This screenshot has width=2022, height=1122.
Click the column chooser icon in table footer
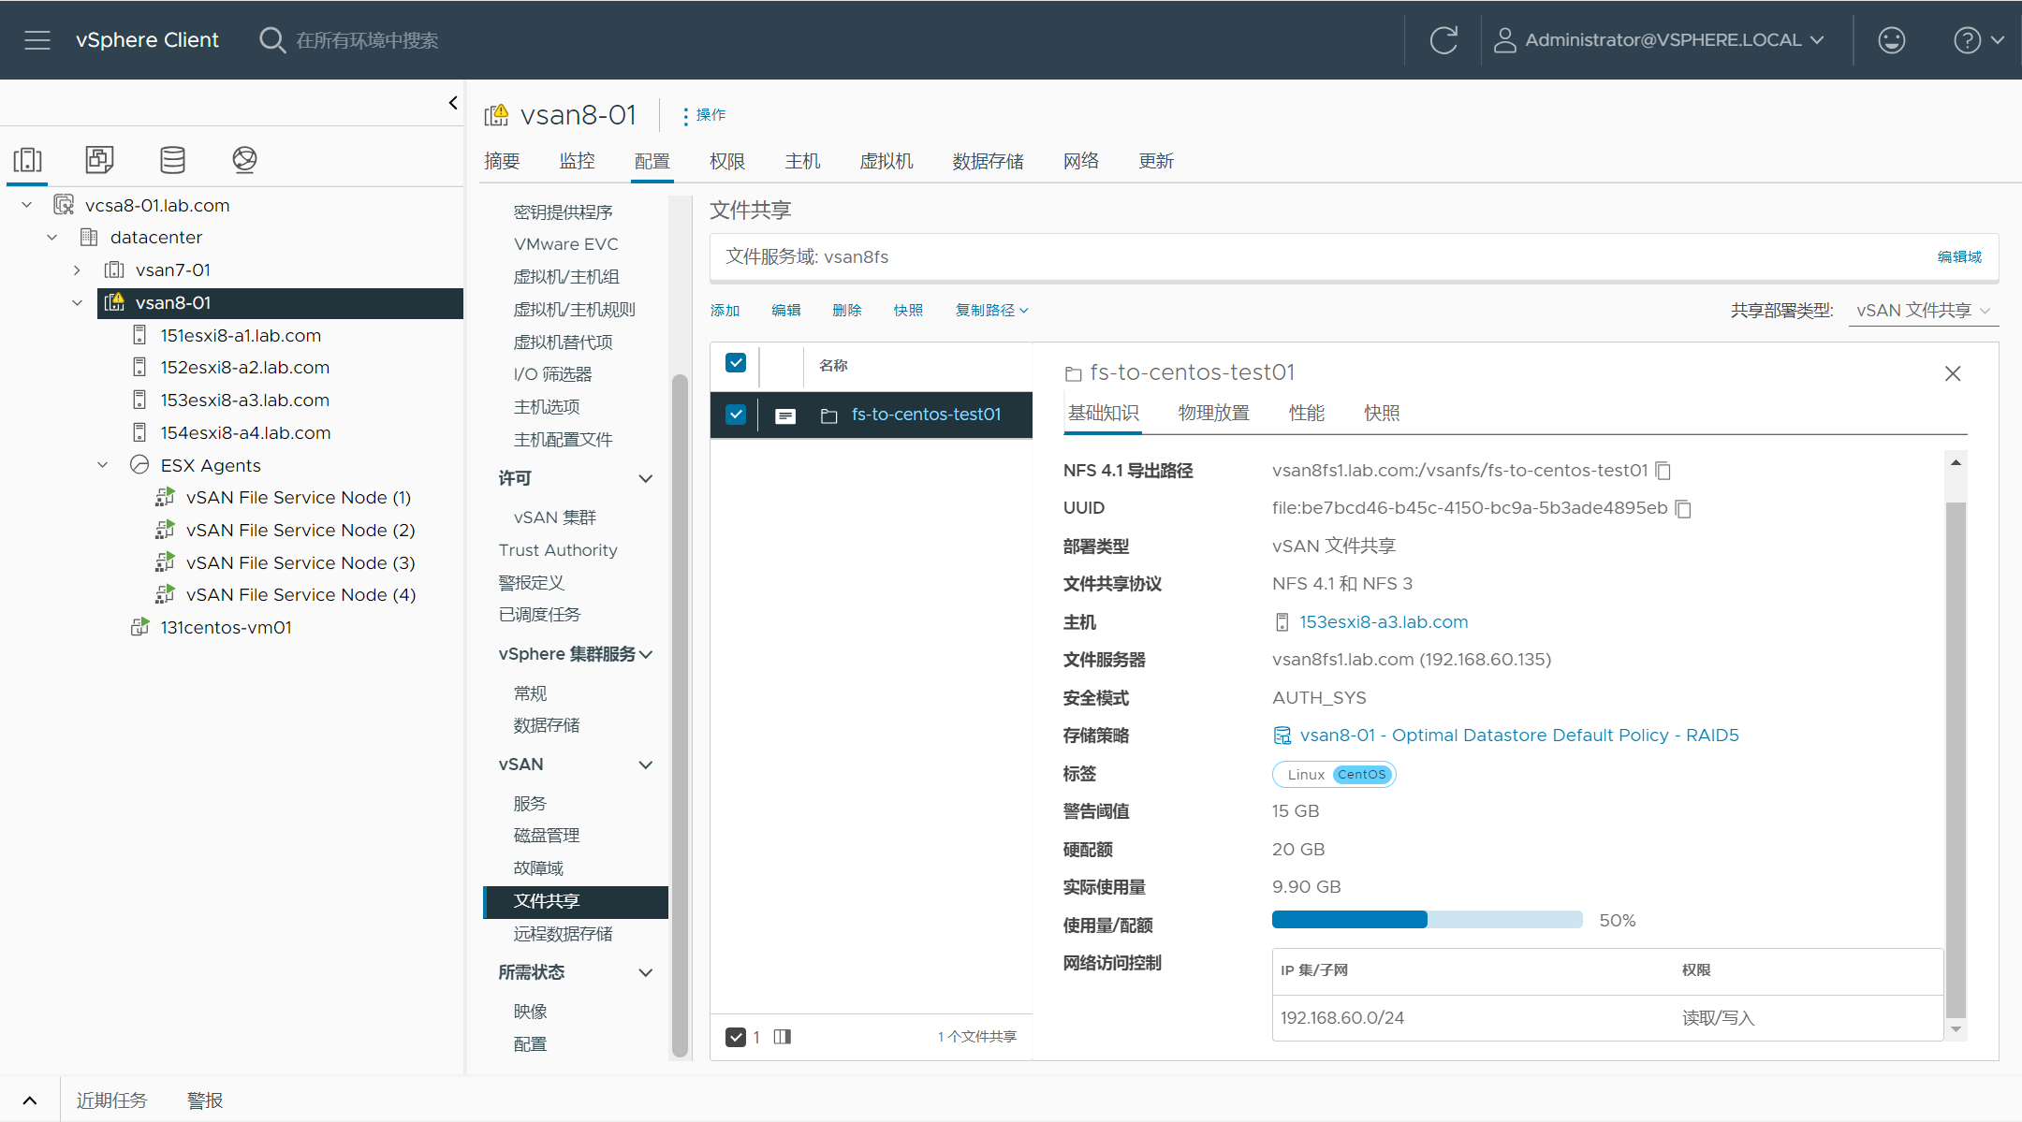783,1037
